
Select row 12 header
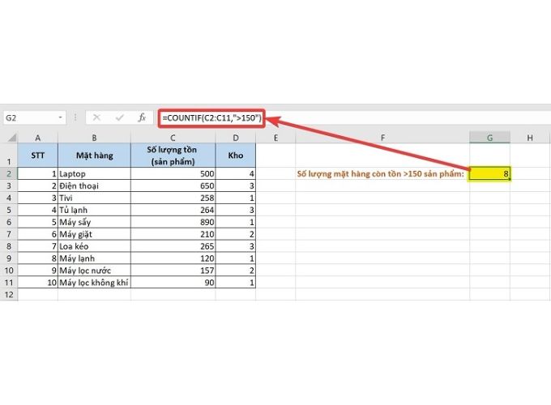[x=9, y=295]
